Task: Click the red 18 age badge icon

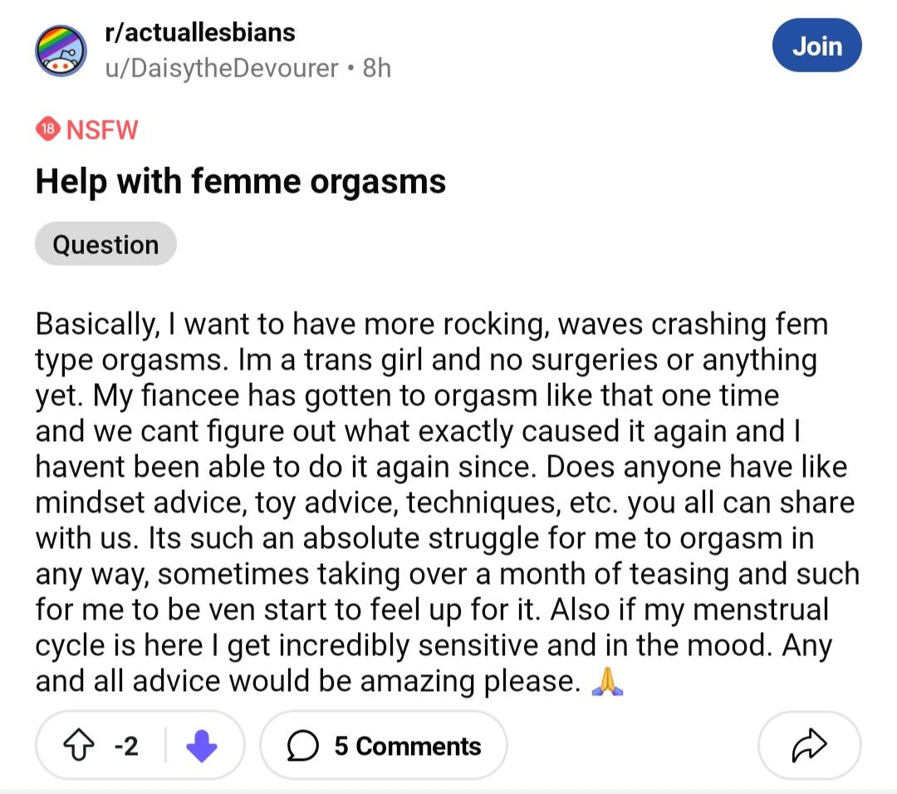Action: (48, 130)
